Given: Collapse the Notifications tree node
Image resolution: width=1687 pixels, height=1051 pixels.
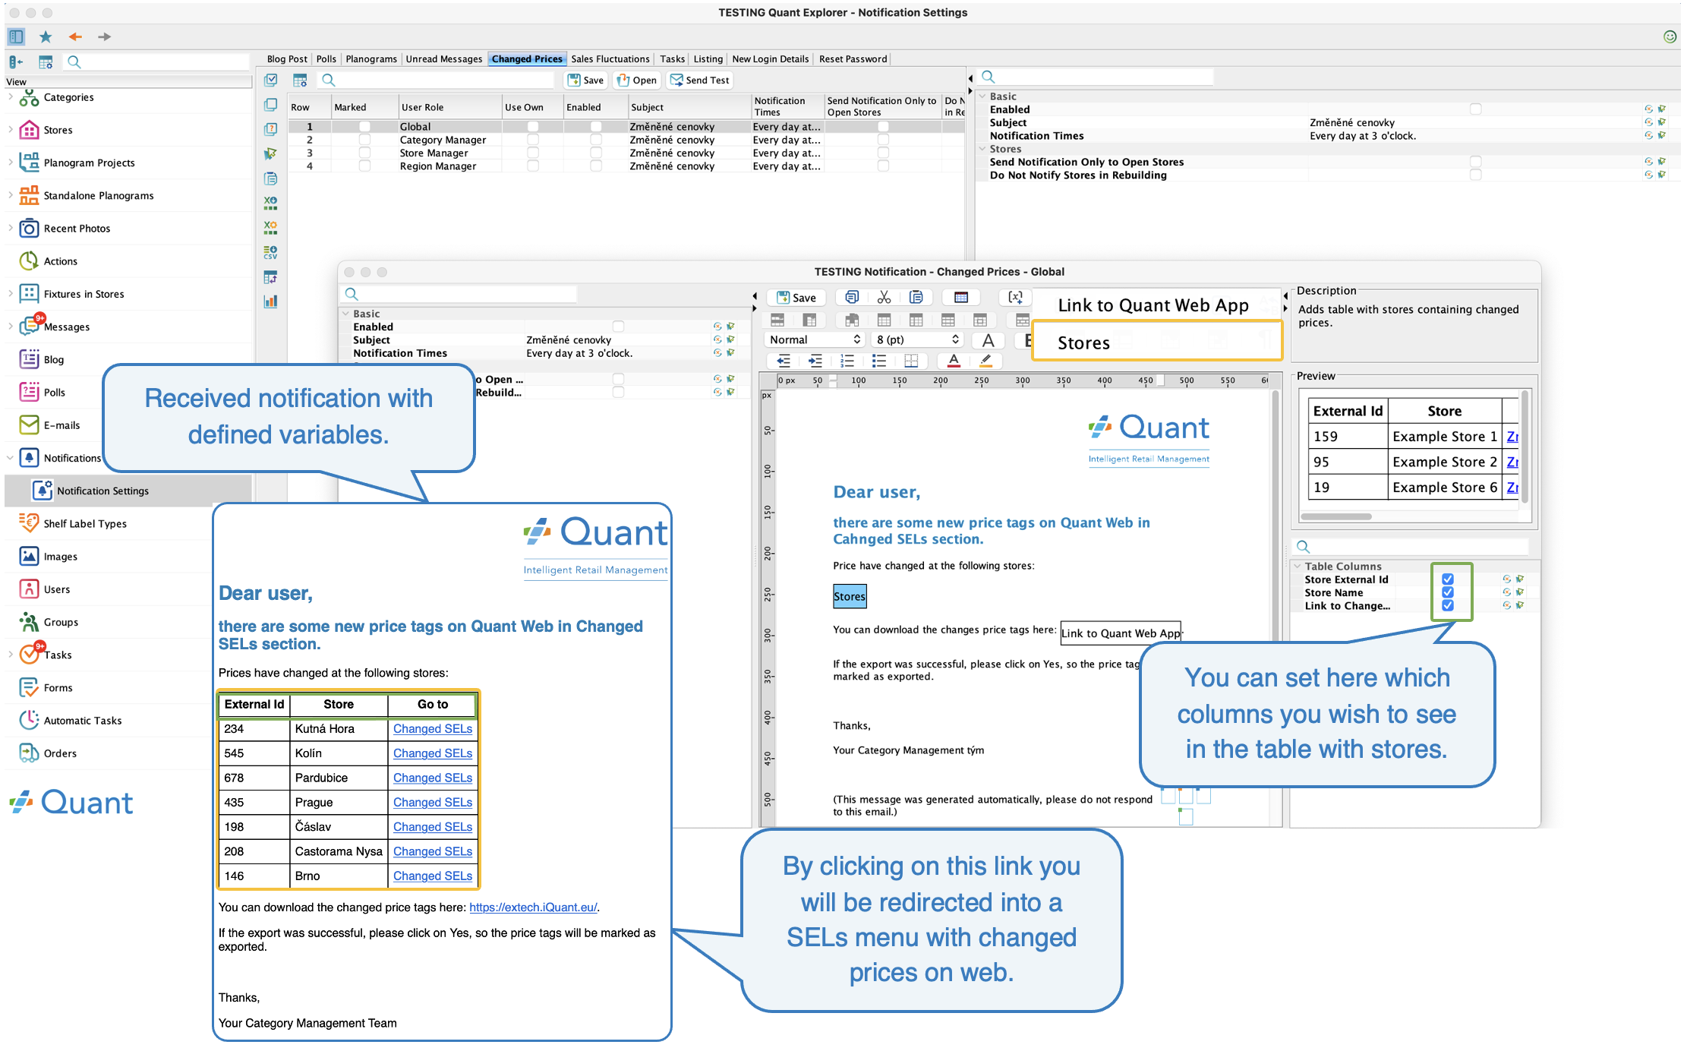Looking at the screenshot, I should 10,458.
